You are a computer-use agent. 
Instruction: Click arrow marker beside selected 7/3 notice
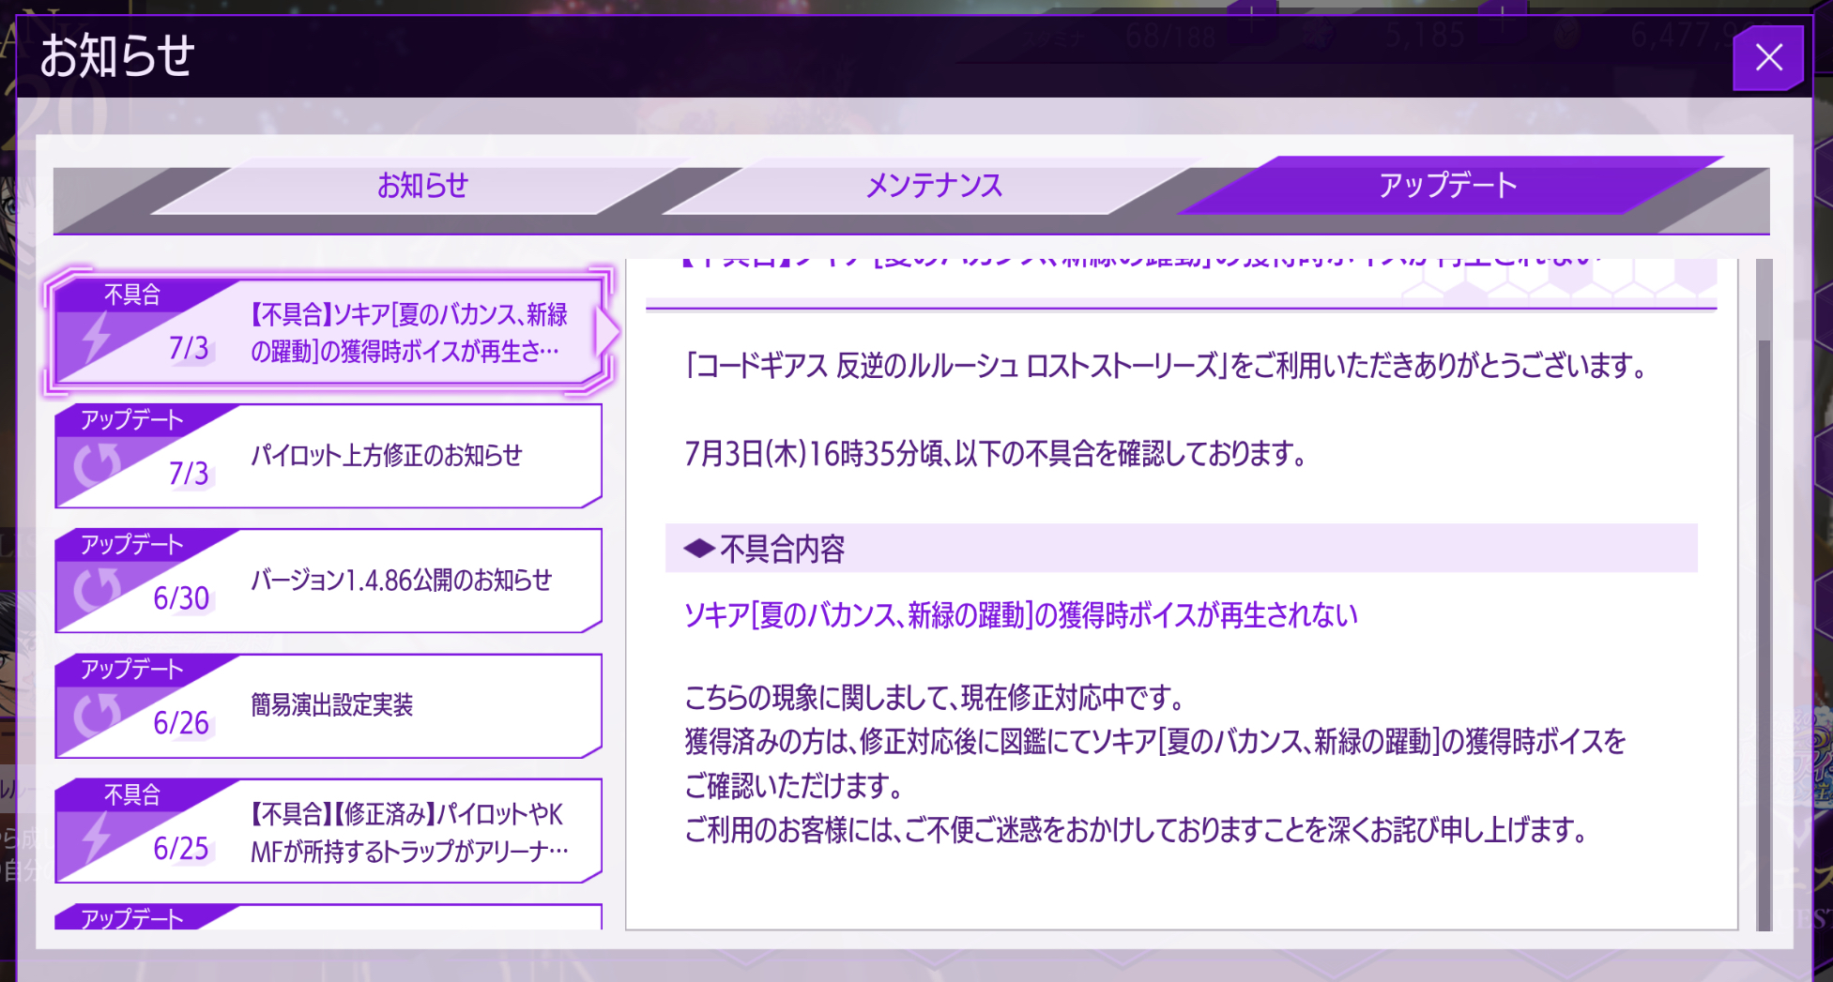click(608, 332)
